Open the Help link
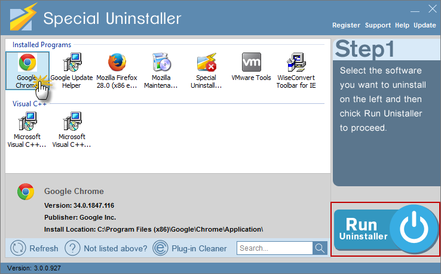Viewport: 441px width, 274px height. [402, 25]
